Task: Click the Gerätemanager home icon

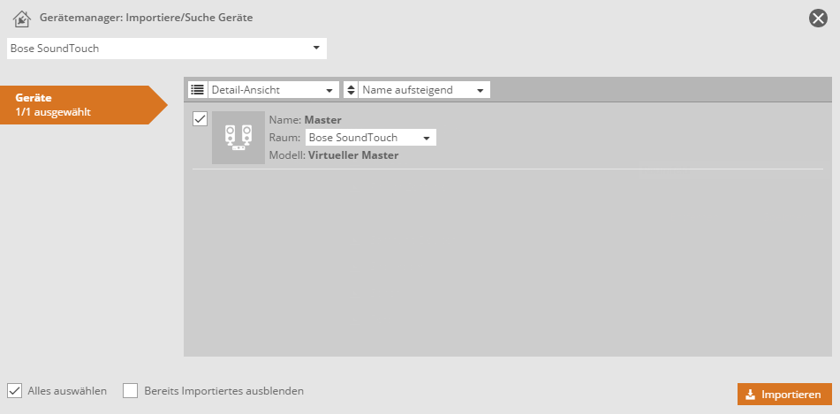Action: click(22, 18)
